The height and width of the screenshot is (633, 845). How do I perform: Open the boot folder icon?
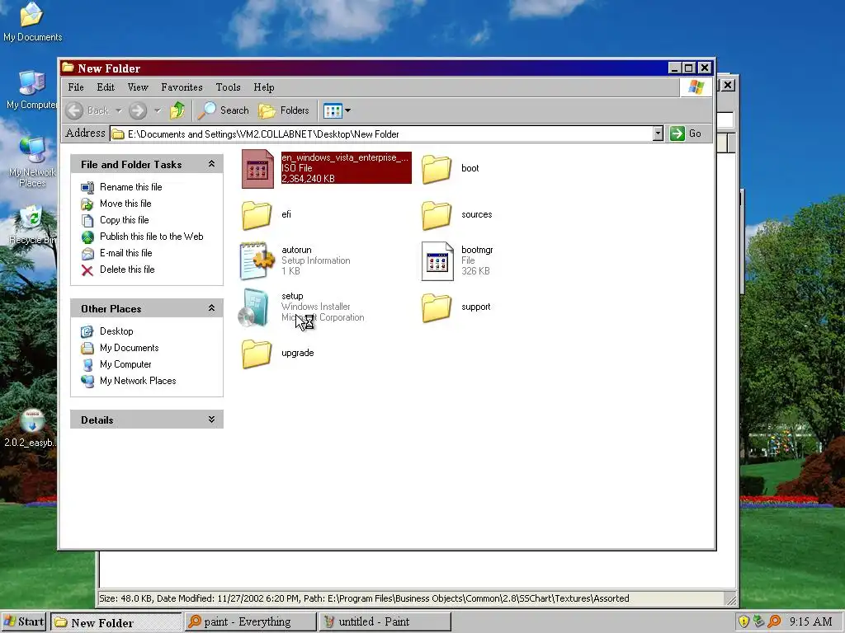click(437, 168)
